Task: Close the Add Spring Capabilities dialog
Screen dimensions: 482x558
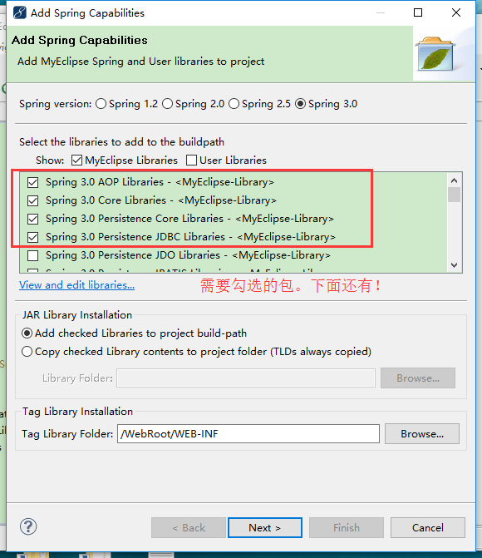Action: coord(456,12)
